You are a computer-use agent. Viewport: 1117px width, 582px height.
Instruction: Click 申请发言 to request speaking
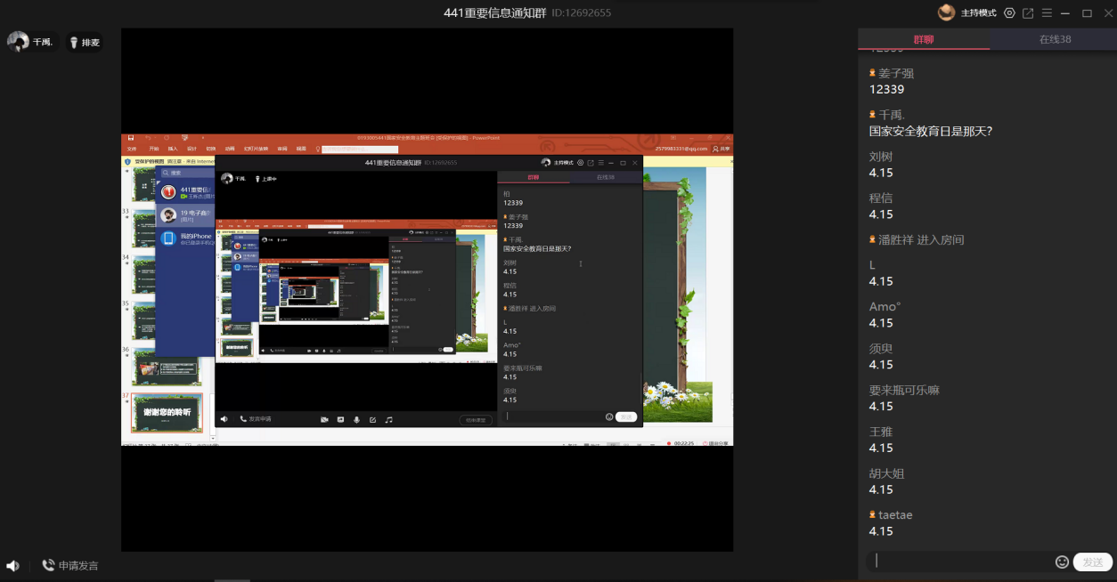(78, 565)
